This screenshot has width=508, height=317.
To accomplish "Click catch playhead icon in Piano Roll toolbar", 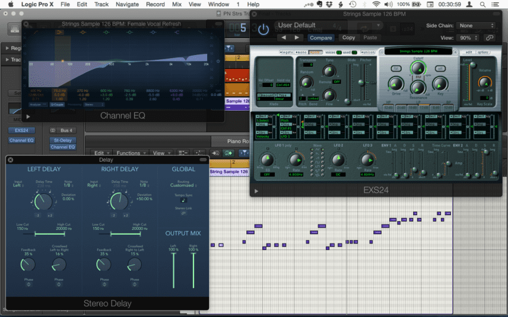I will pos(244,153).
